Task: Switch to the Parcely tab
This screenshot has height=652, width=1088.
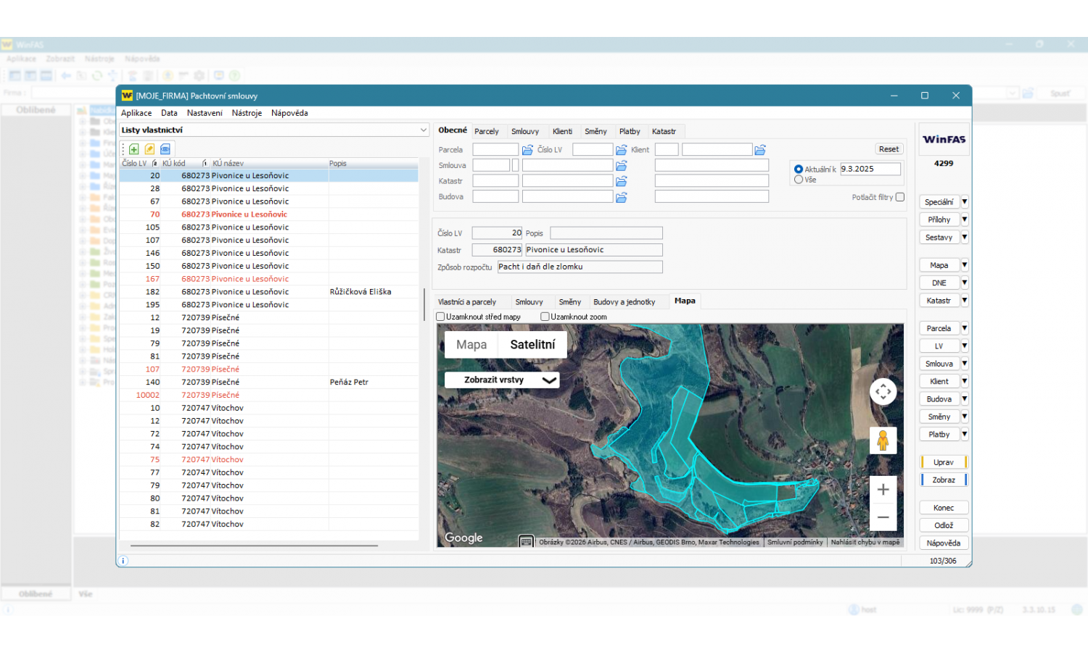Action: pos(487,132)
